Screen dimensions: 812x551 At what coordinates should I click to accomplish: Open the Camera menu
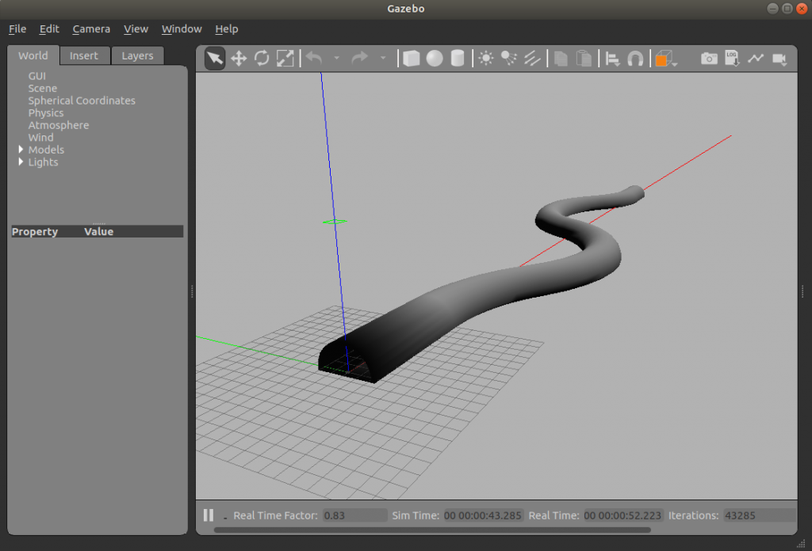[x=91, y=29]
